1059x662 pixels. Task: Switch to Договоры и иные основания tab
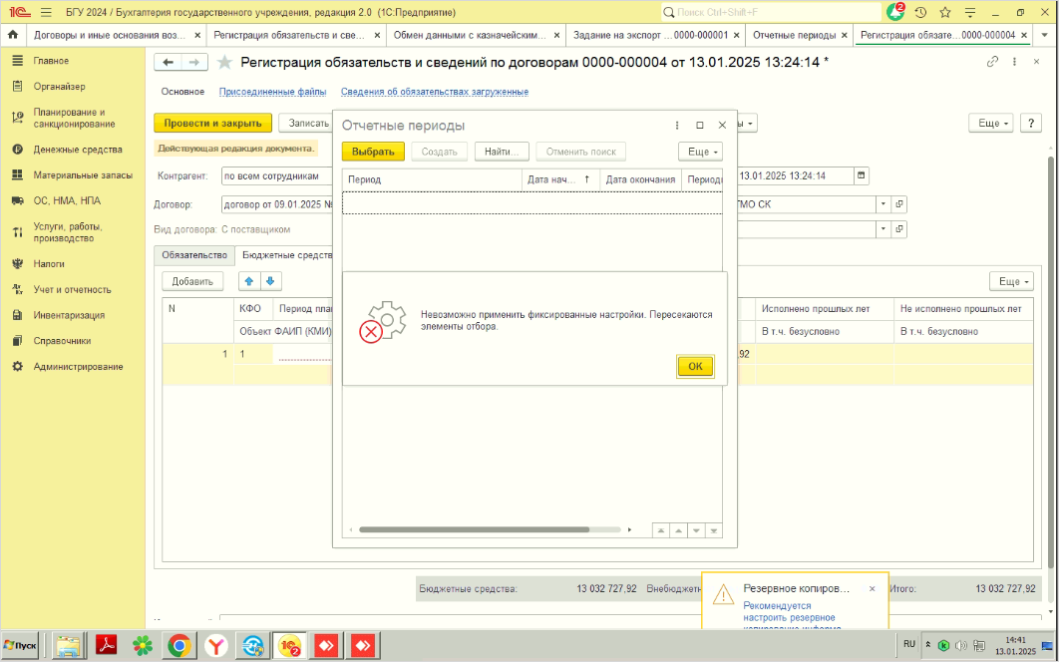pos(110,35)
